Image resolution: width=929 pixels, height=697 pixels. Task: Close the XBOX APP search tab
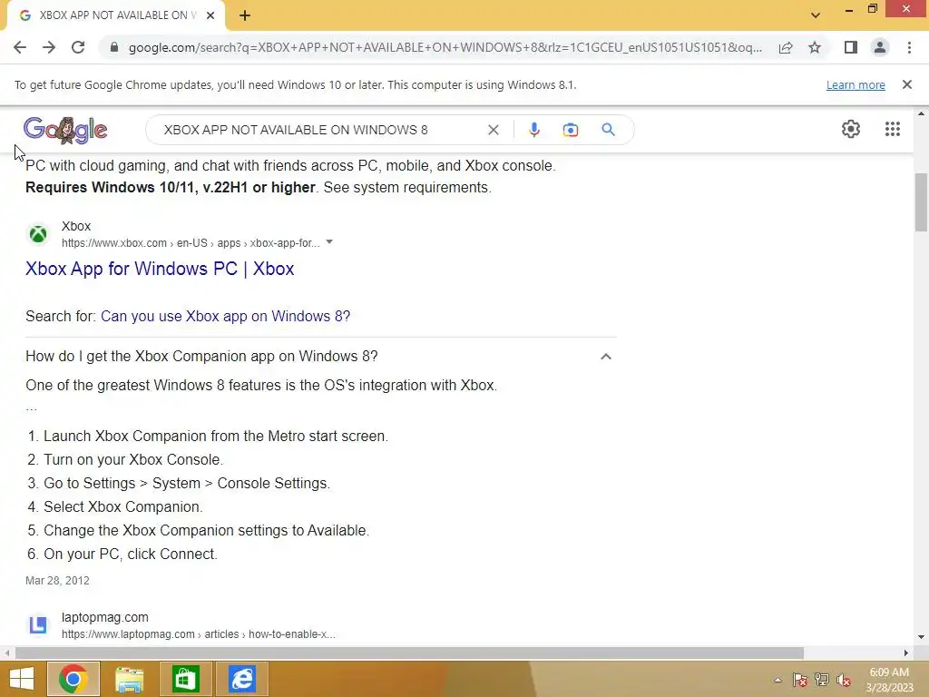point(210,15)
